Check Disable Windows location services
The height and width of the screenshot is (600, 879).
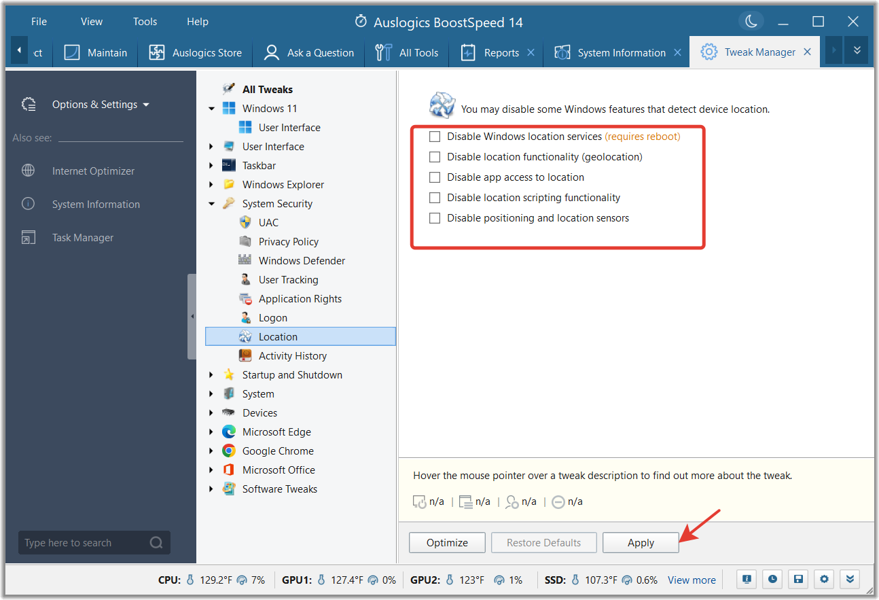pos(435,137)
